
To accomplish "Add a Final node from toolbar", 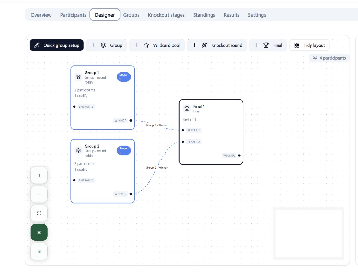I will 268,45.
